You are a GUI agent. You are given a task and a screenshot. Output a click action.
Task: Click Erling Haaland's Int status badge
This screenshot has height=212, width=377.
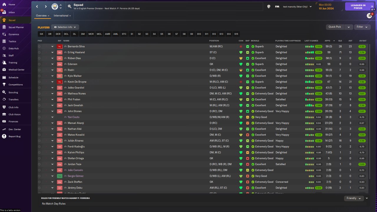pos(59,52)
